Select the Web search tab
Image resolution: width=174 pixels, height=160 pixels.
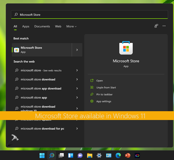click(x=58, y=26)
